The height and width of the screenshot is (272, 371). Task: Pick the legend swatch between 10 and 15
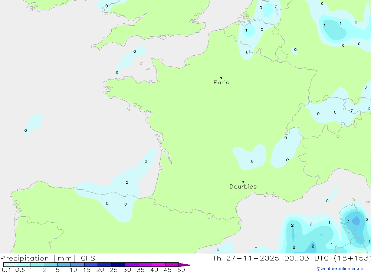78,265
